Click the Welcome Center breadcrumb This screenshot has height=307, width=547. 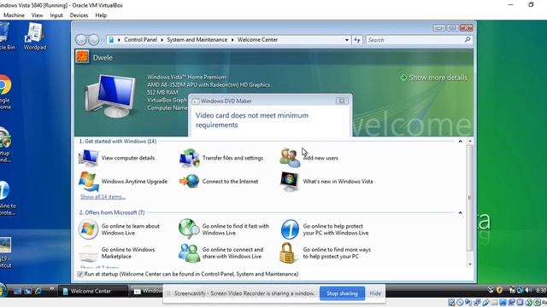coord(257,40)
